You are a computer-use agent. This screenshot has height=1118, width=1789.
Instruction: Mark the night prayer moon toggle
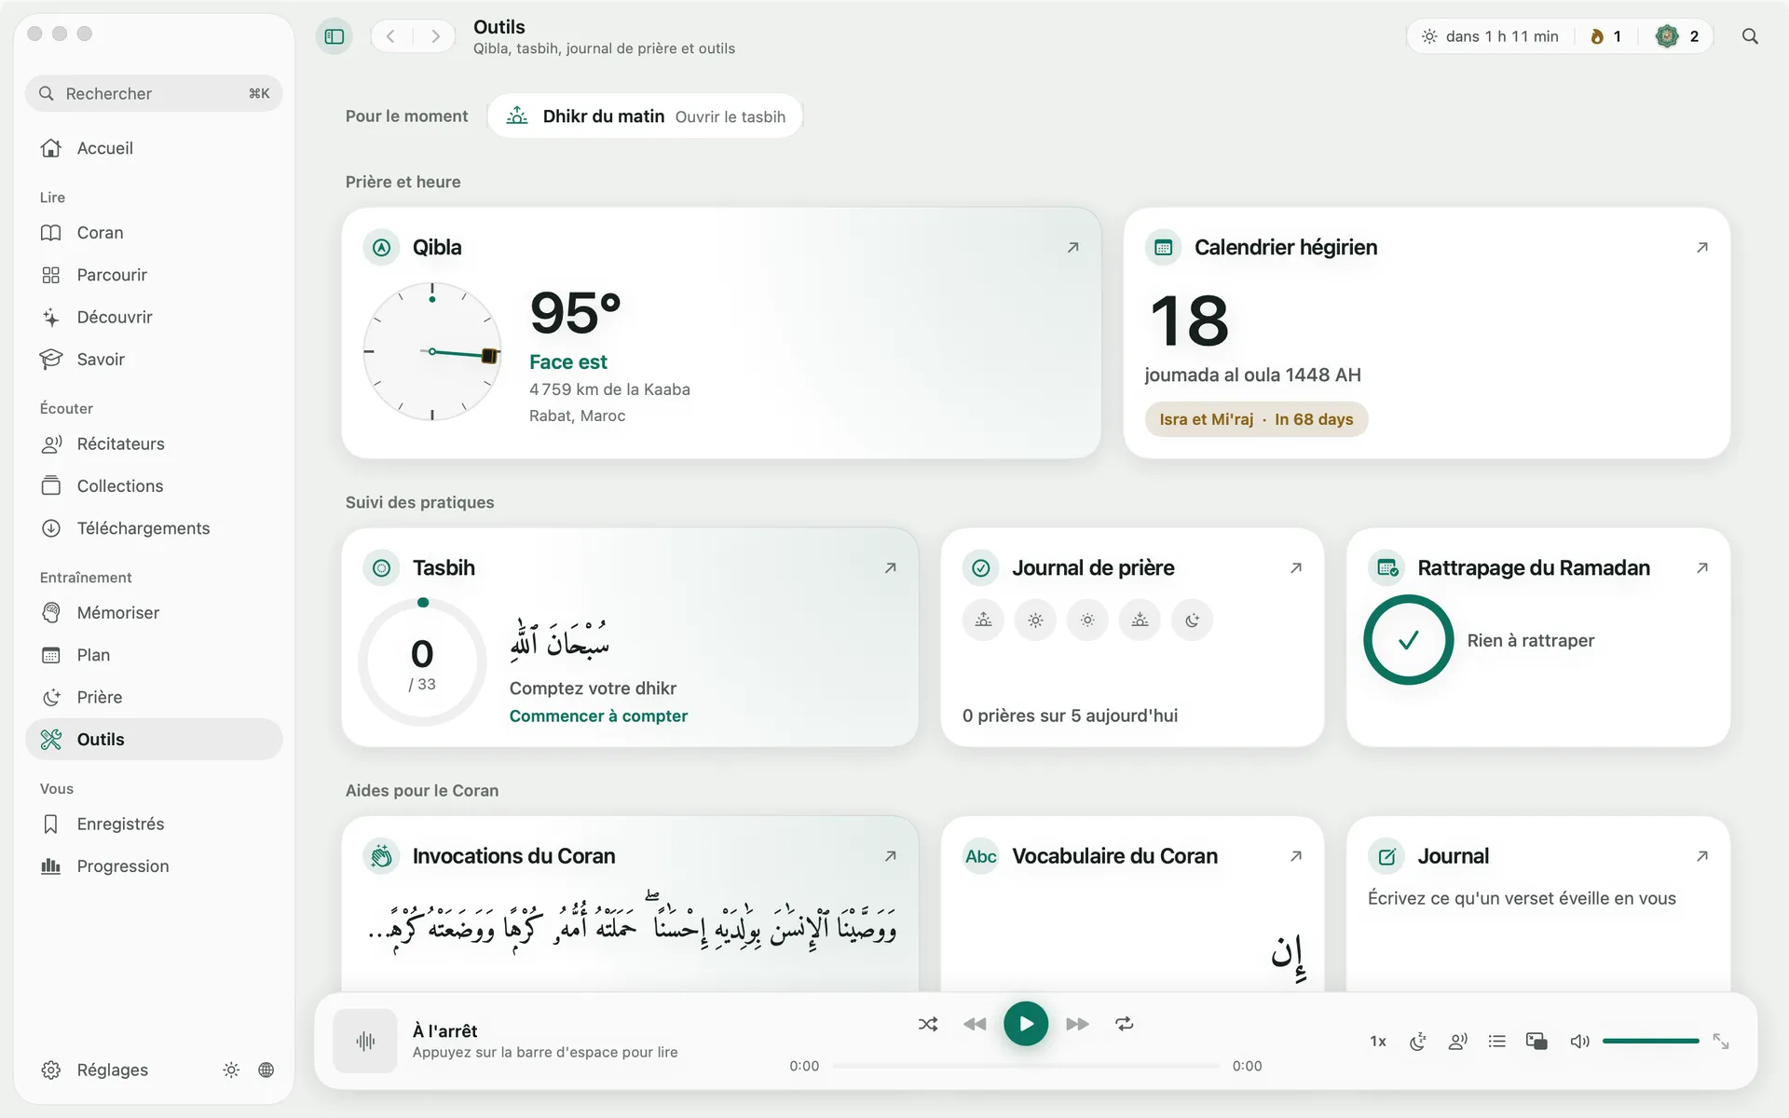click(x=1192, y=620)
